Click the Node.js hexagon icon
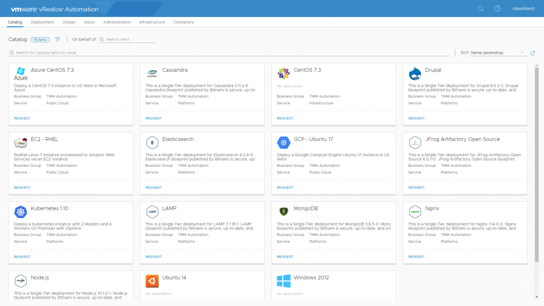544x306 pixels. 21,280
